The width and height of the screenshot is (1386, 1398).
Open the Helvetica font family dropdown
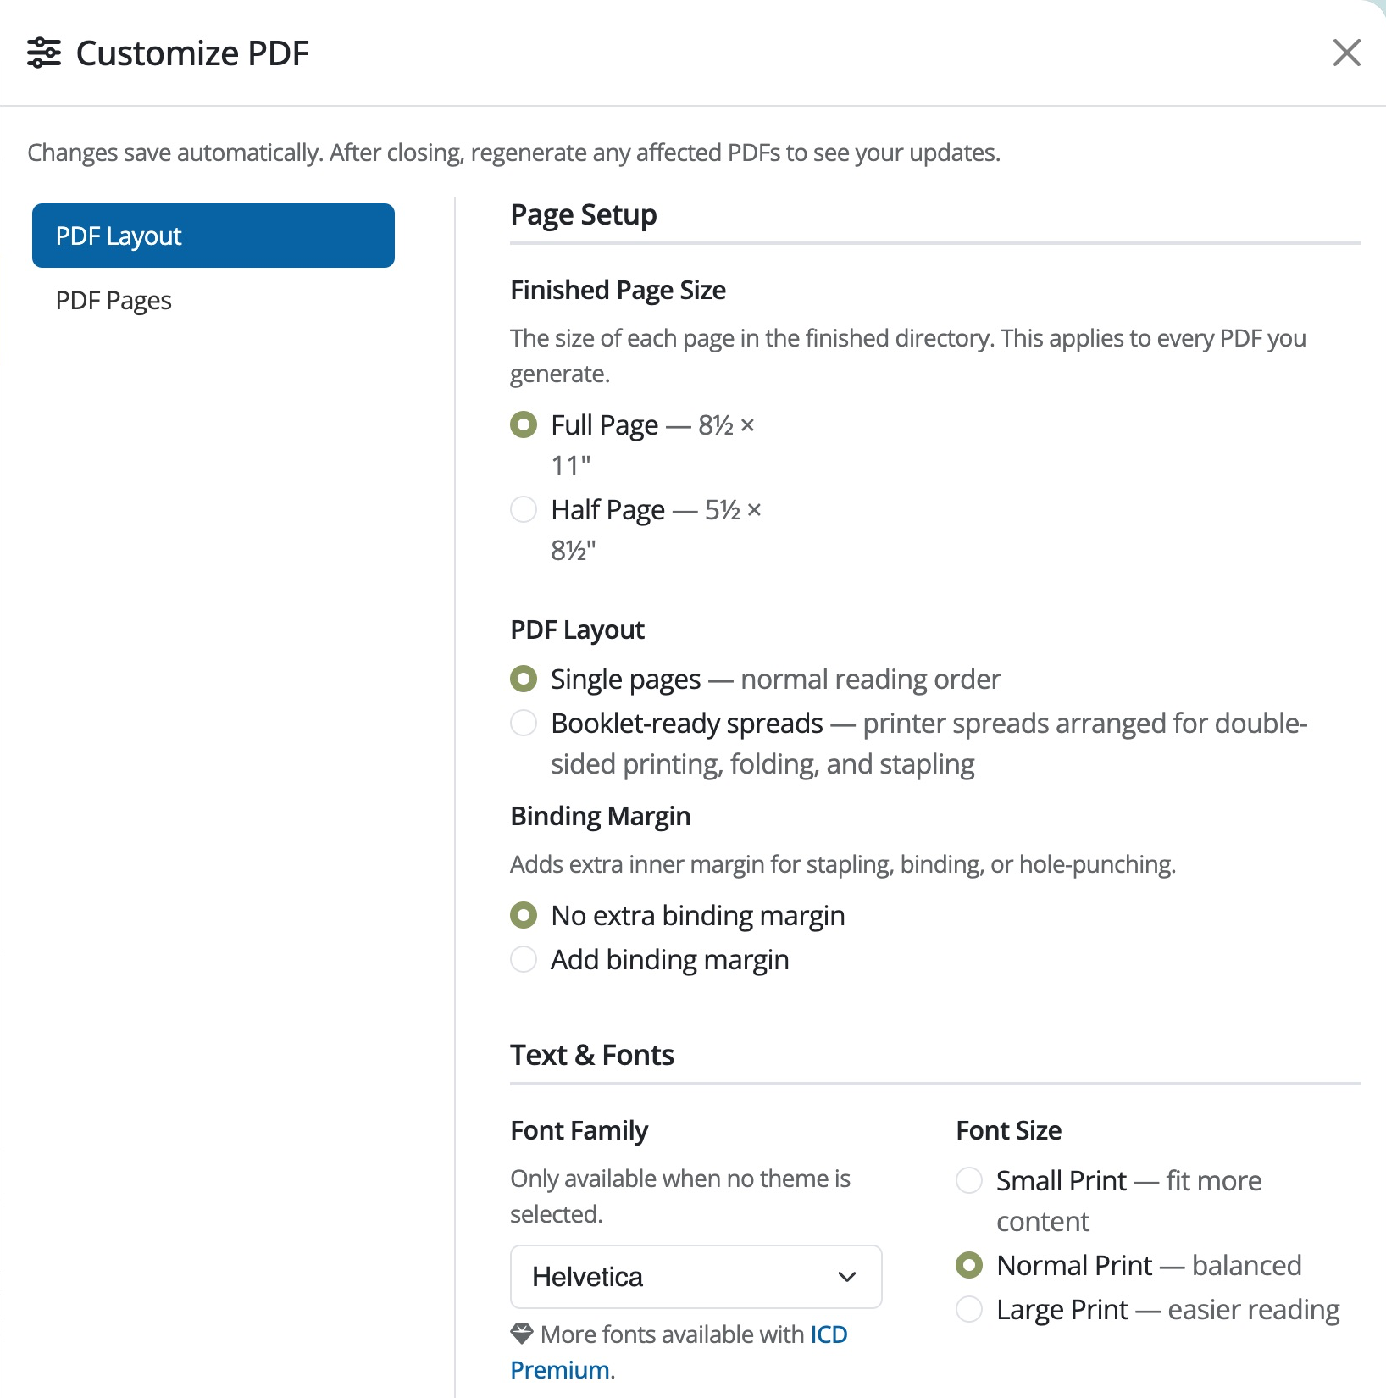pos(696,1277)
